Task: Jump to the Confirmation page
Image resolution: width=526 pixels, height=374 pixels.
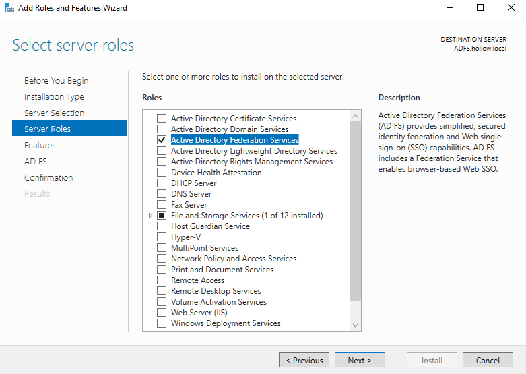Action: click(48, 178)
